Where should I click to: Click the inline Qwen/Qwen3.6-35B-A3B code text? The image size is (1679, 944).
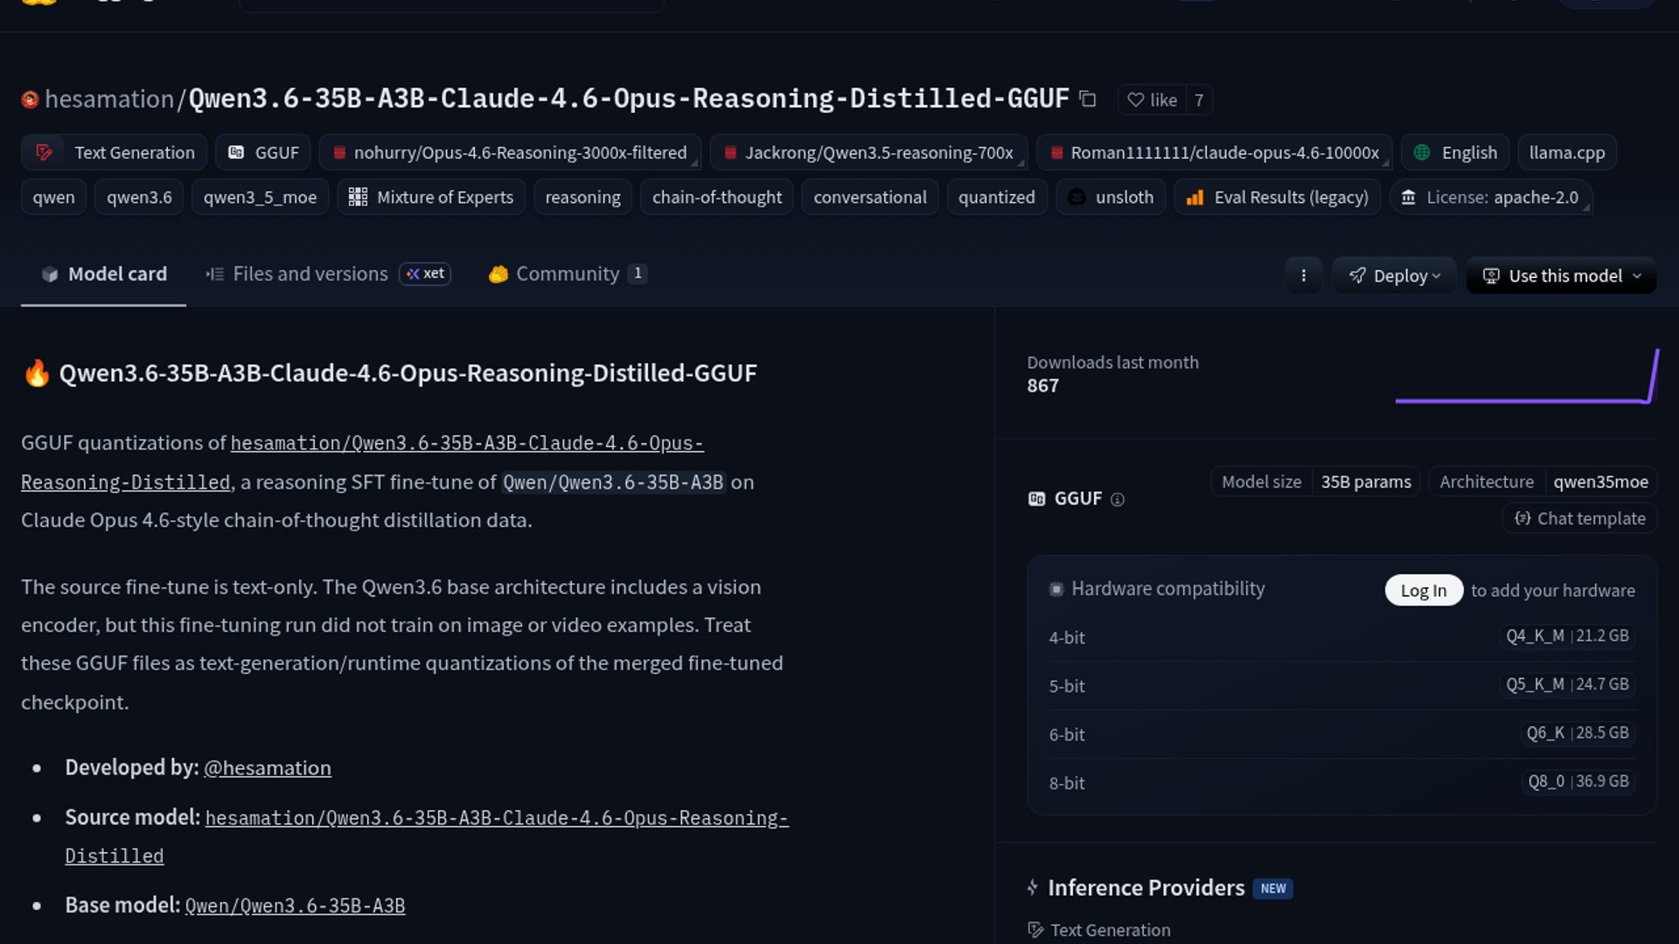click(613, 482)
